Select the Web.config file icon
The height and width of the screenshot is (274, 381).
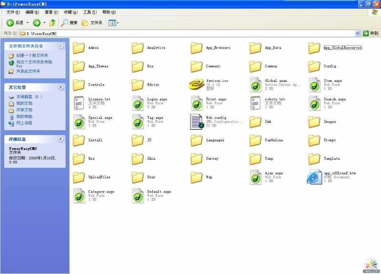click(x=196, y=122)
